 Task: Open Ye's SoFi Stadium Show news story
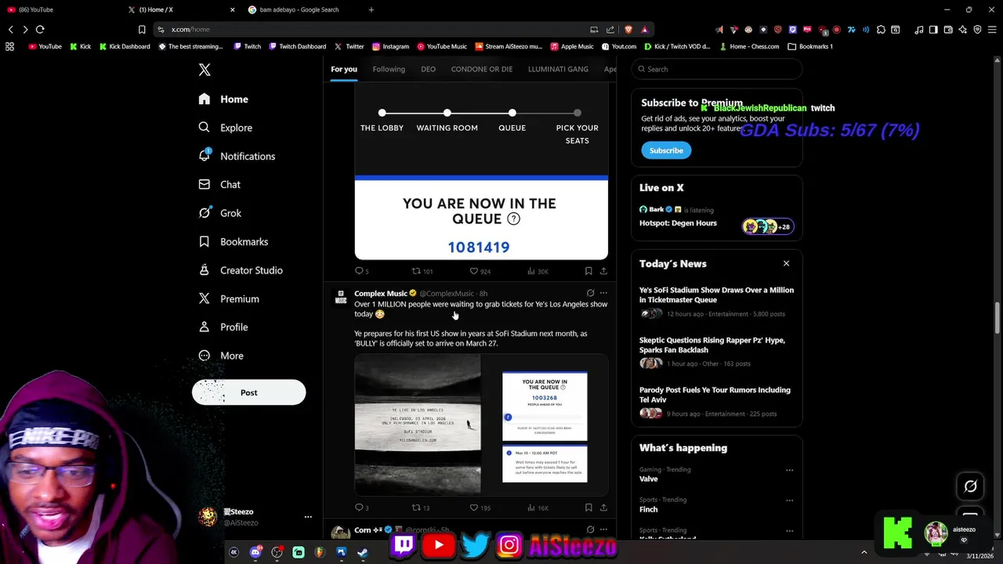pyautogui.click(x=716, y=295)
